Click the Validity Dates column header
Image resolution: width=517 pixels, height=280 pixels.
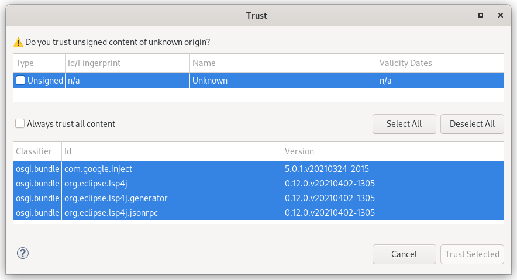click(440, 63)
